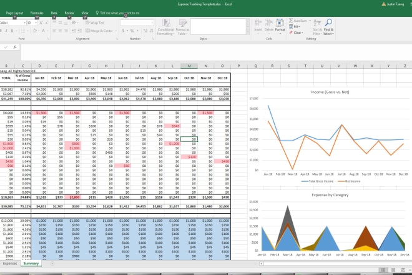Open the Data tab
The height and width of the screenshot is (275, 412).
(54, 13)
